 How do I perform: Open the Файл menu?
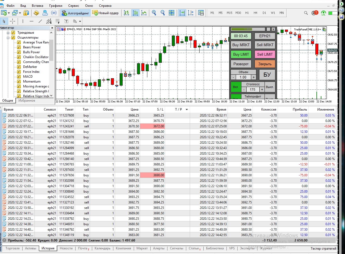[10, 5]
